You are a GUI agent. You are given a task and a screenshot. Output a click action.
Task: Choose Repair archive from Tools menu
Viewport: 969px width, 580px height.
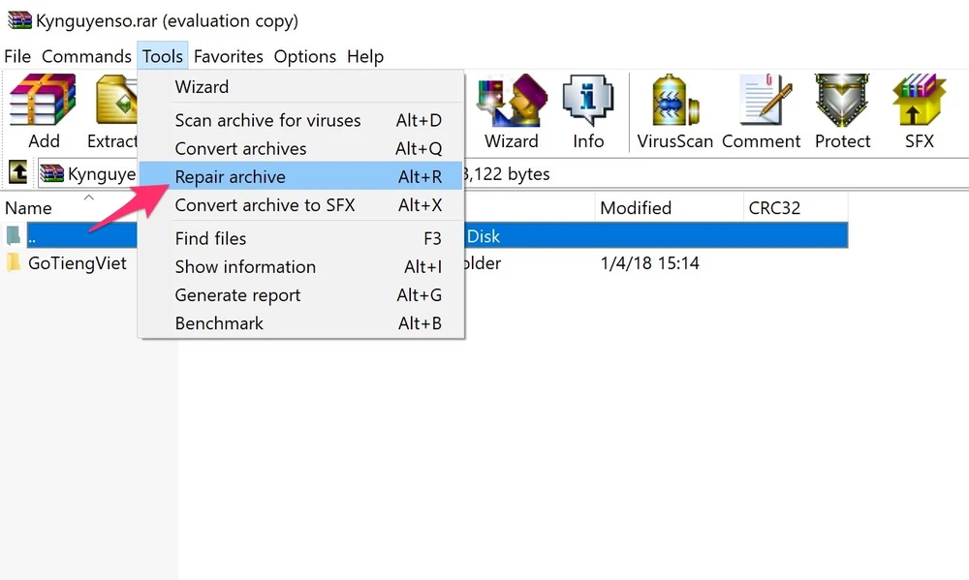point(230,177)
